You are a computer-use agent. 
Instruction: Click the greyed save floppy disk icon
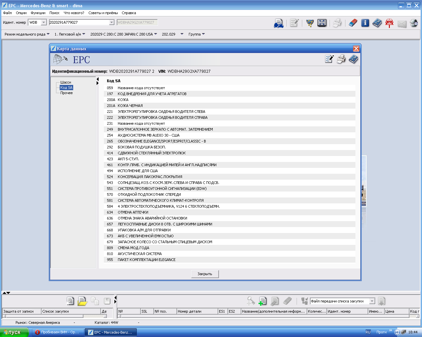tap(107, 301)
